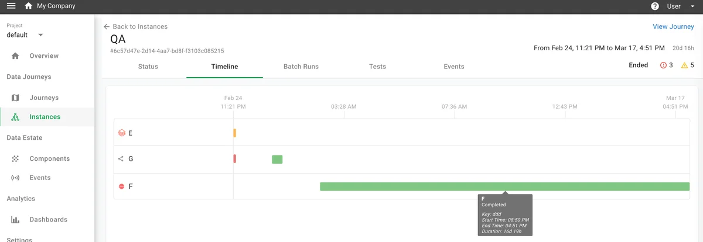Click the green G timeline bar
Viewport: 703px width, 242px height.
[x=277, y=160]
